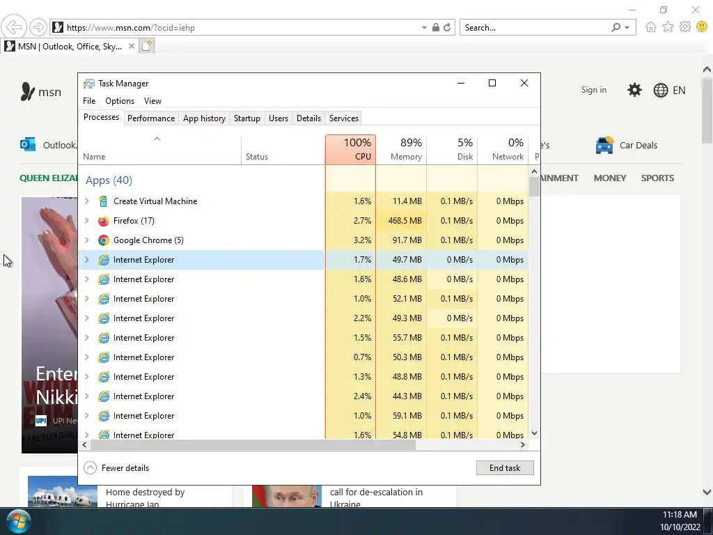Click the search magnifier icon in IE
713x535 pixels.
coord(616,27)
